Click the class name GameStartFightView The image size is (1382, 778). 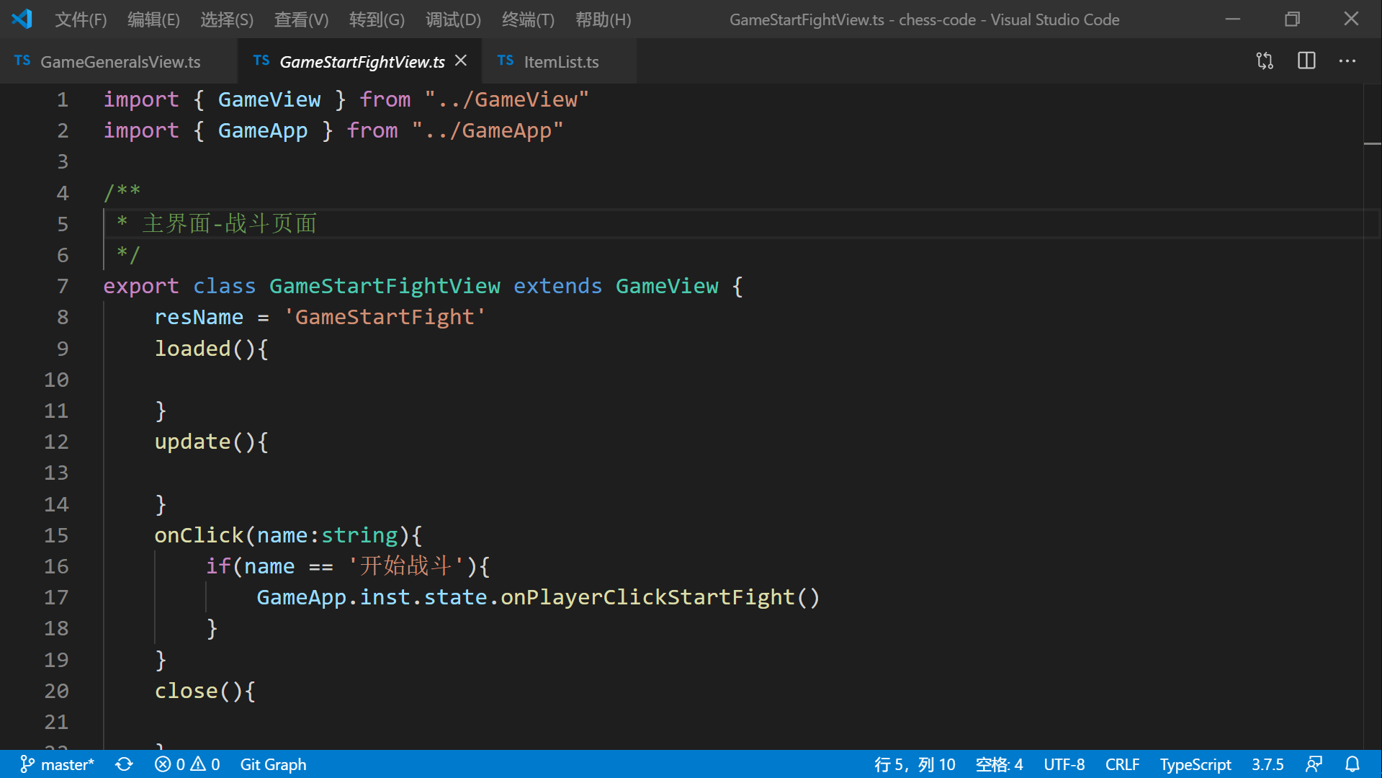pos(385,286)
